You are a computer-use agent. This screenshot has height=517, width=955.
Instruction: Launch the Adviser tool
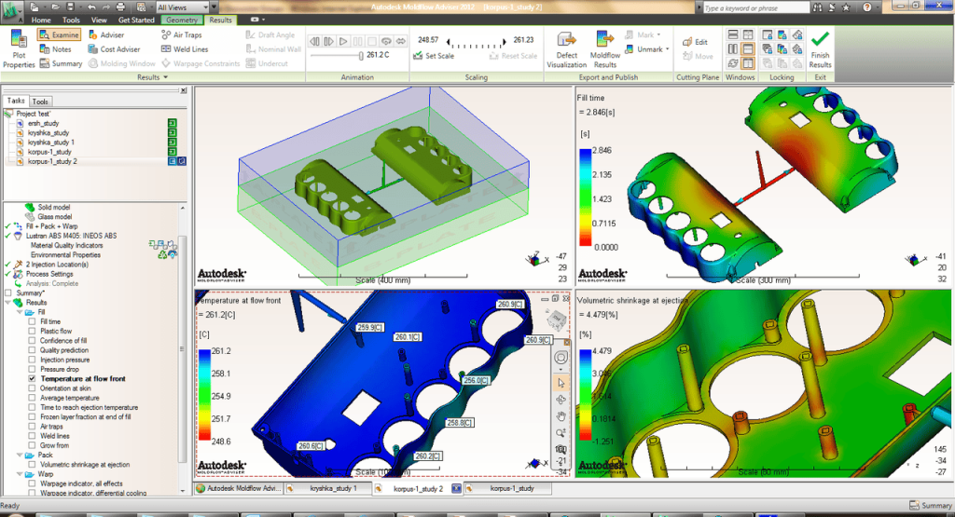[106, 34]
